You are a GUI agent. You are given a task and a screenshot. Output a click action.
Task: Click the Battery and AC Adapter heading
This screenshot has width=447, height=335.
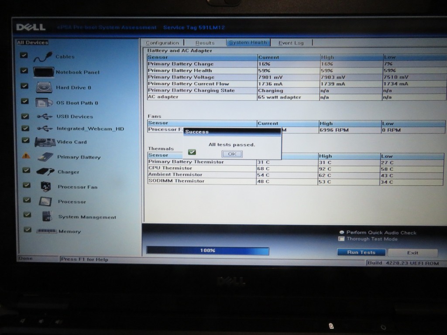tap(179, 51)
